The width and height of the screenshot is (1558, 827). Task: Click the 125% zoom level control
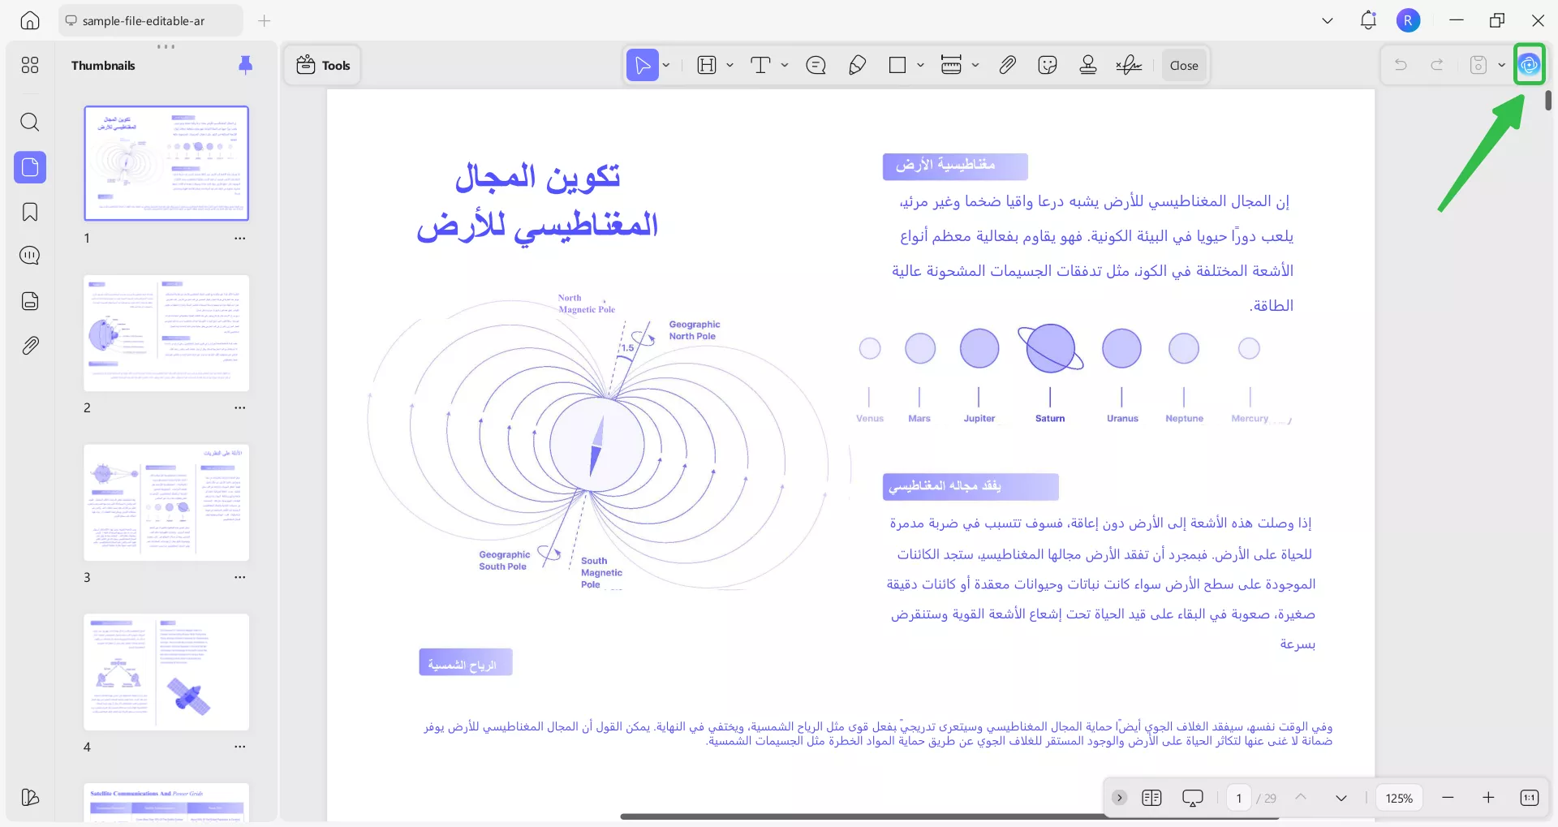click(x=1398, y=797)
